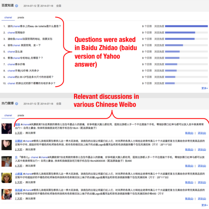This screenshot has height=209, width=209.
Task: Click the #chanel# hashtag in the 2天前 post
Action: [x=28, y=141]
